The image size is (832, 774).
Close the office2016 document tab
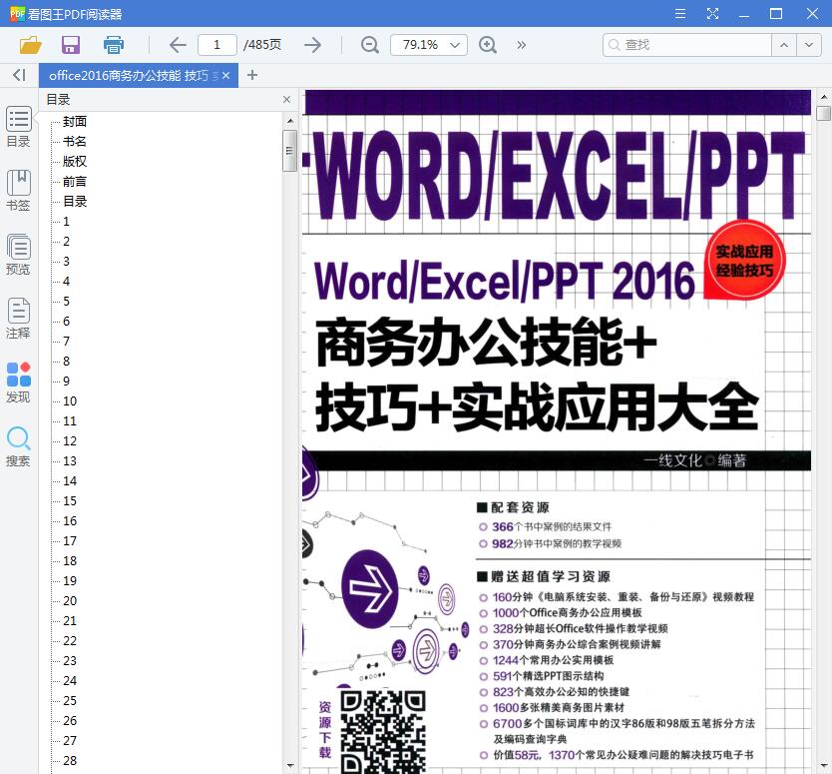point(226,76)
